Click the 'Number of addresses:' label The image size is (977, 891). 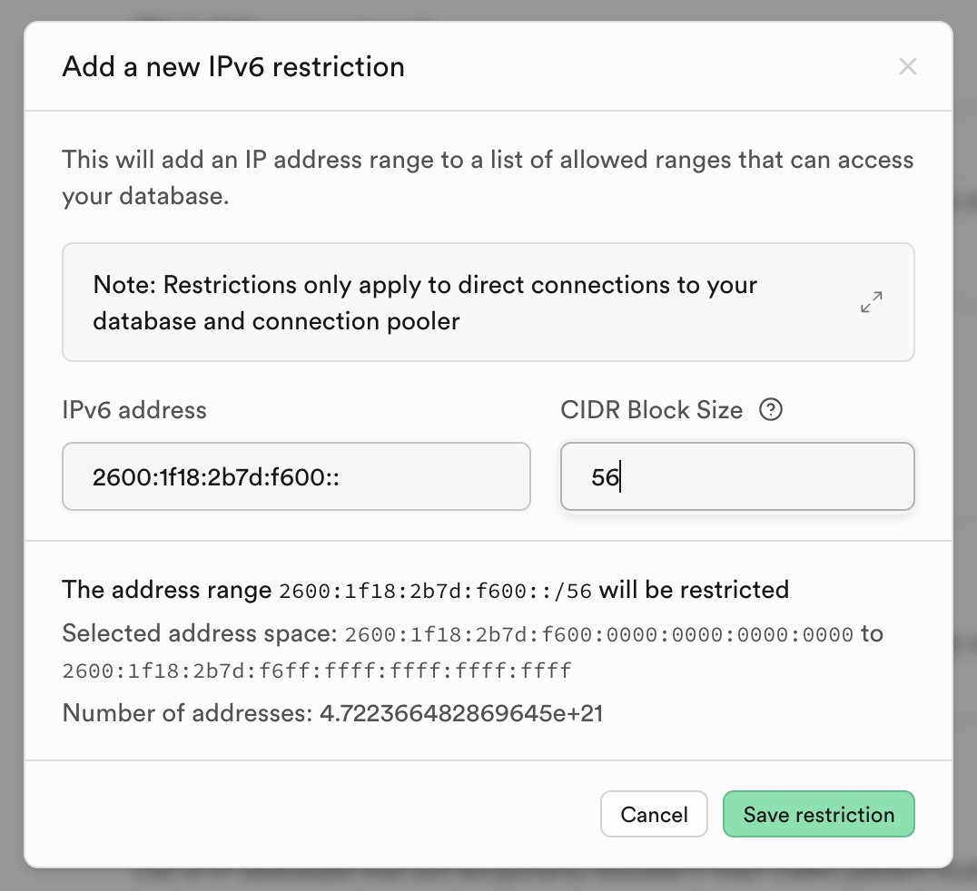pos(187,713)
